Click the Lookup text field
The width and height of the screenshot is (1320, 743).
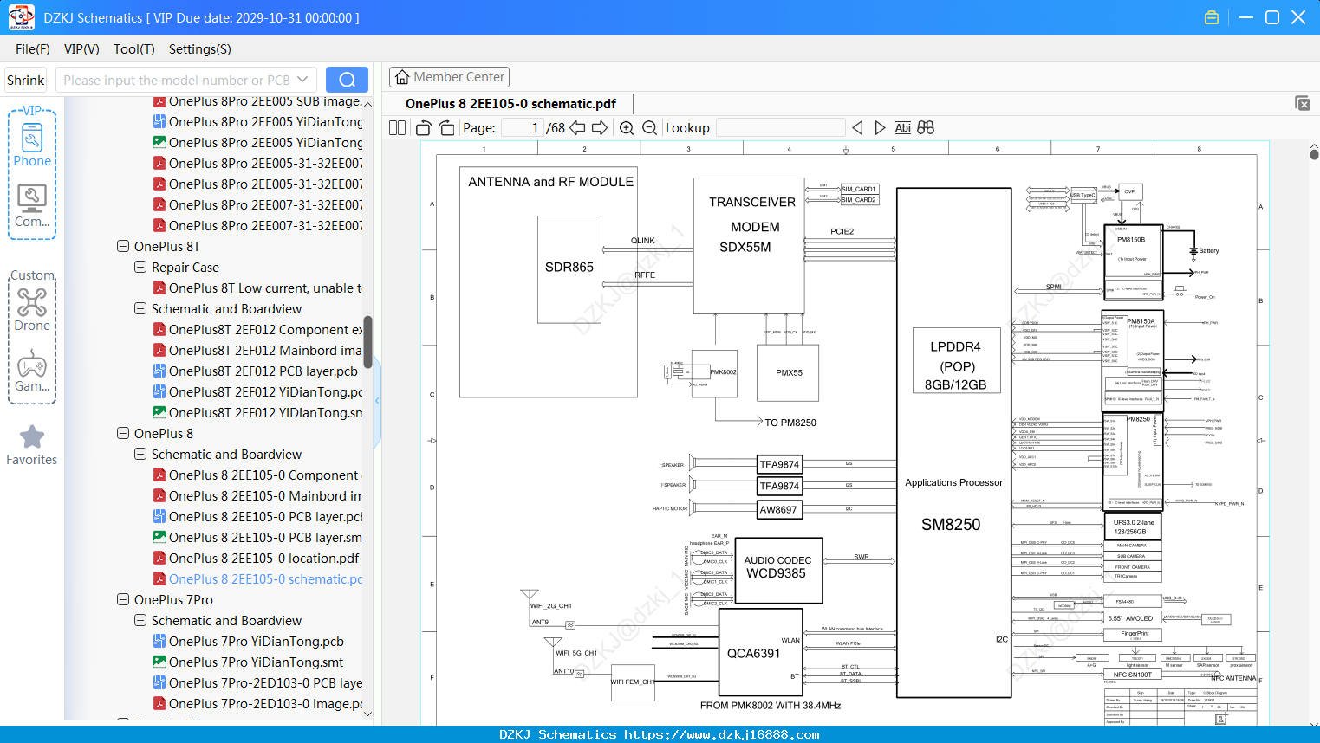(781, 127)
